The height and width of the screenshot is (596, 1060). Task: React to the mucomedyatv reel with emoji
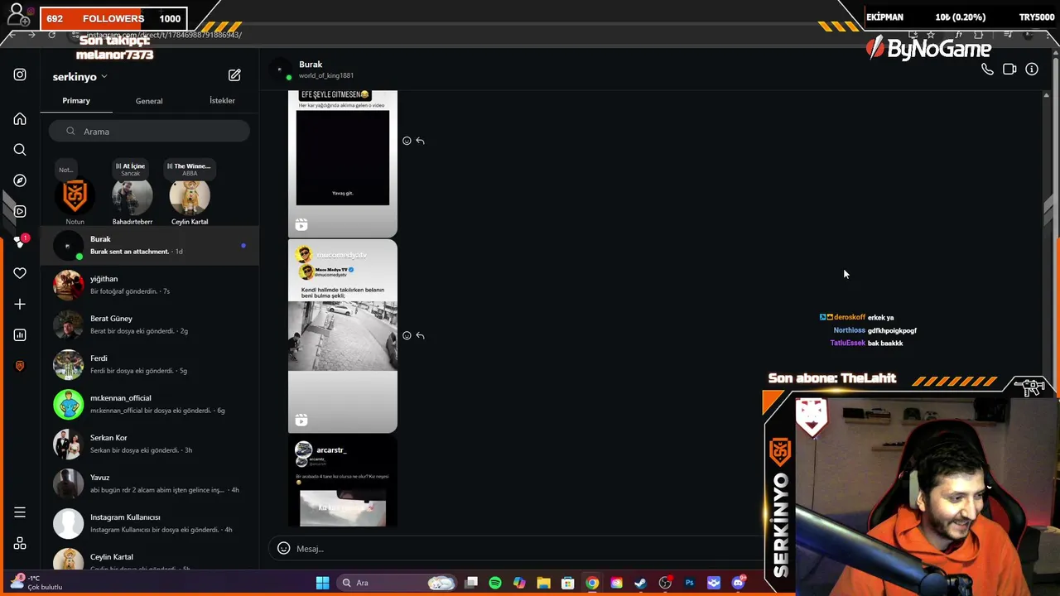coord(407,335)
